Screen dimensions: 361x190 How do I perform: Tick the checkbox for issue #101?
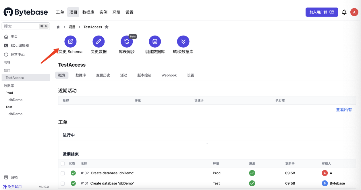[63, 184]
